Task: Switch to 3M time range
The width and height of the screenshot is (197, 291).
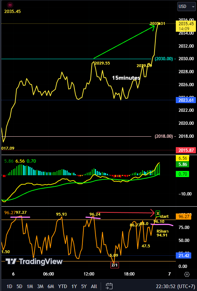Action: (x=40, y=286)
